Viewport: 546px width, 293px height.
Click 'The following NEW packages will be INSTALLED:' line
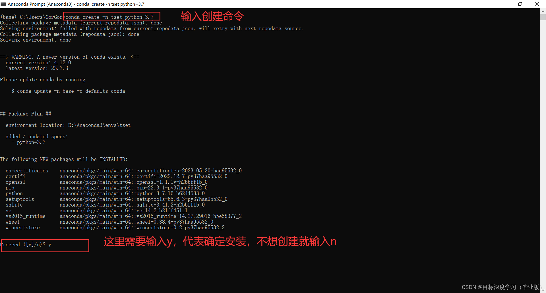tap(64, 159)
